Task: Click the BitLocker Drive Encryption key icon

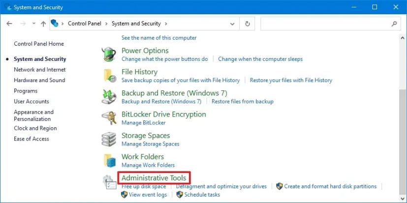Action: tap(109, 117)
